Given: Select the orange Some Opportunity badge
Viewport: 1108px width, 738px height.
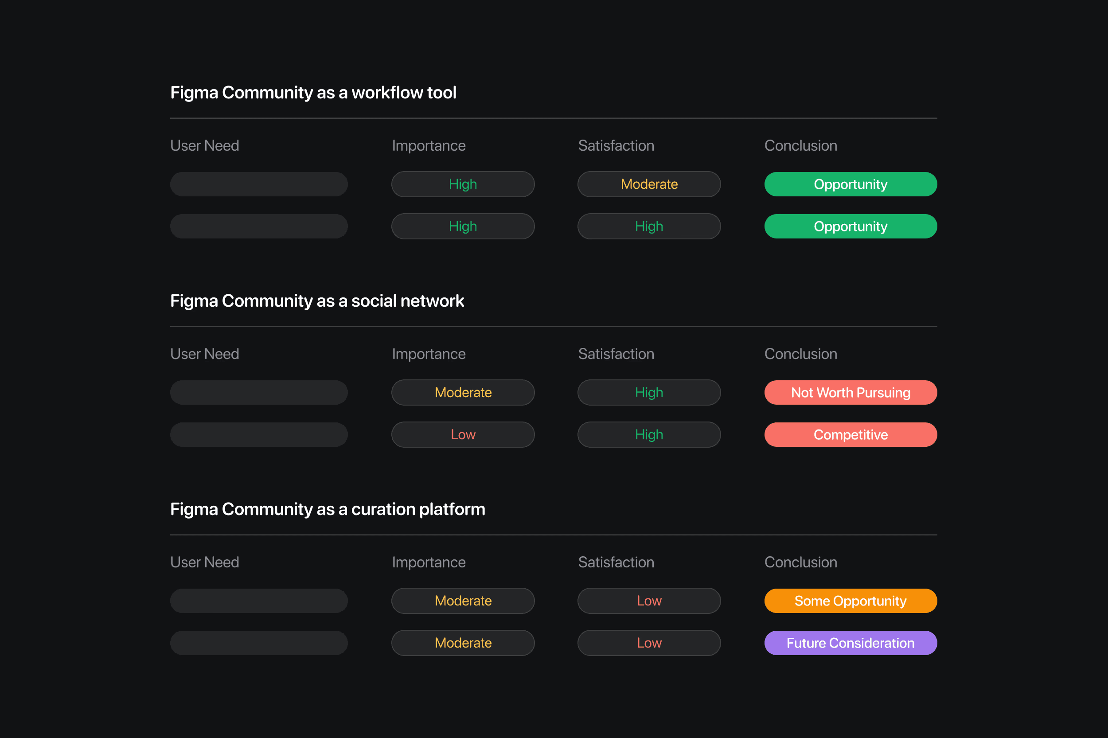Looking at the screenshot, I should pos(850,601).
